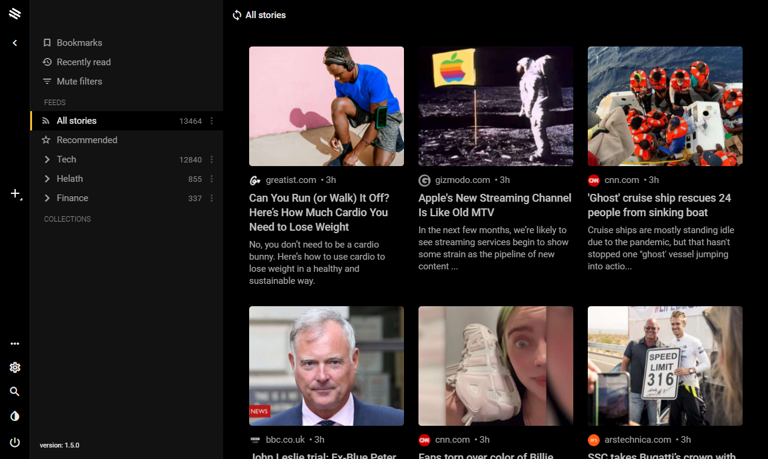
Task: Click the cardio article summary text
Action: (x=318, y=263)
